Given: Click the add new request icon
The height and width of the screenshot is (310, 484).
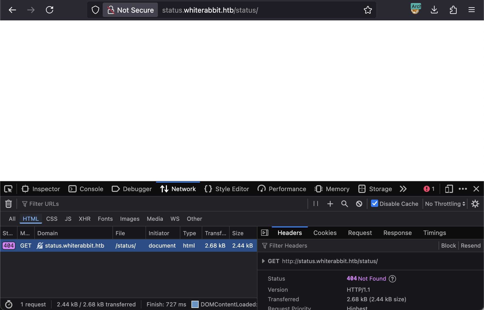Looking at the screenshot, I should pyautogui.click(x=330, y=204).
